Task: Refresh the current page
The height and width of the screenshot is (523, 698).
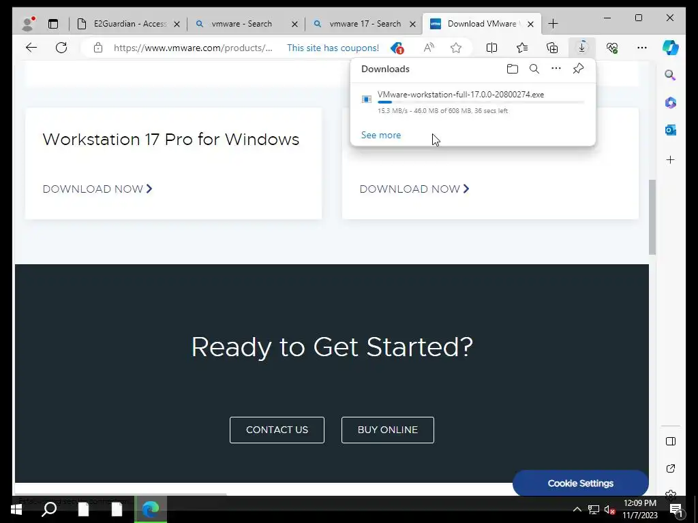Action: pyautogui.click(x=61, y=48)
